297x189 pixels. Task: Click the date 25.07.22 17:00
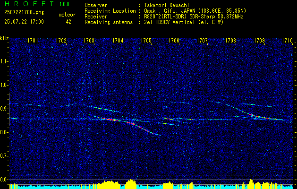pos(24,22)
